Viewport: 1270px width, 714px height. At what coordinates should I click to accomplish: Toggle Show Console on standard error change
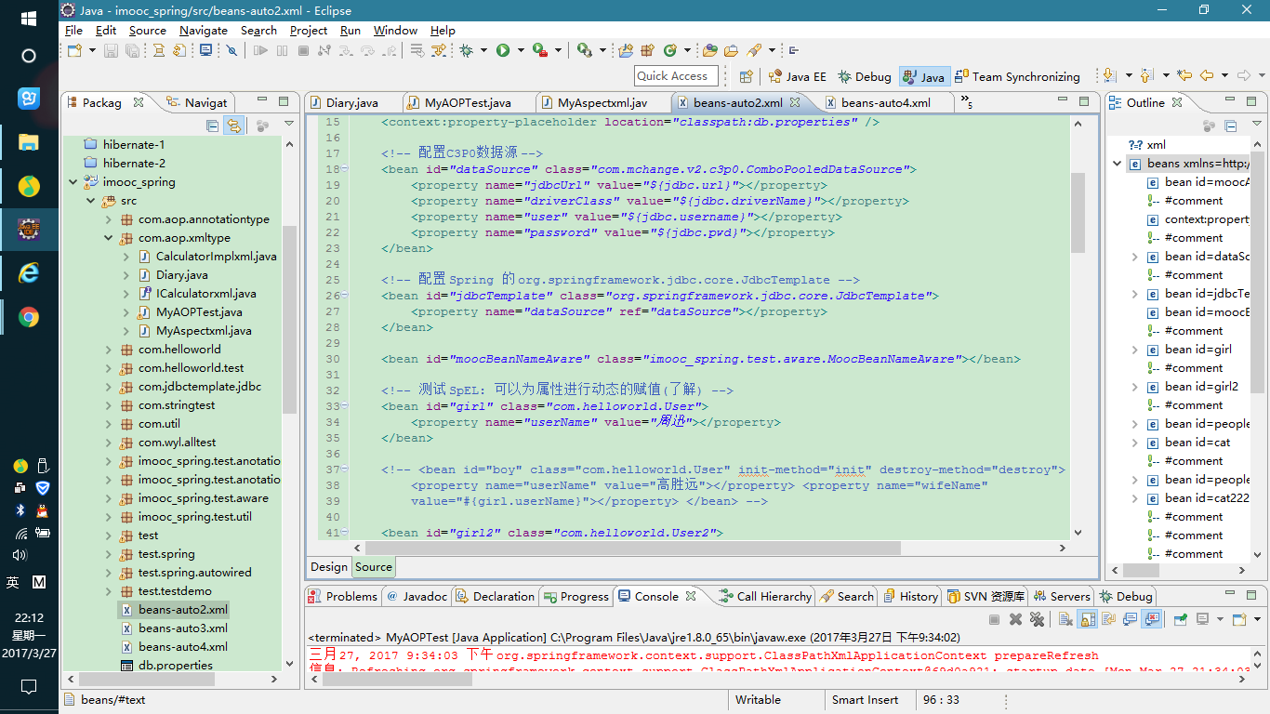[x=1152, y=619]
